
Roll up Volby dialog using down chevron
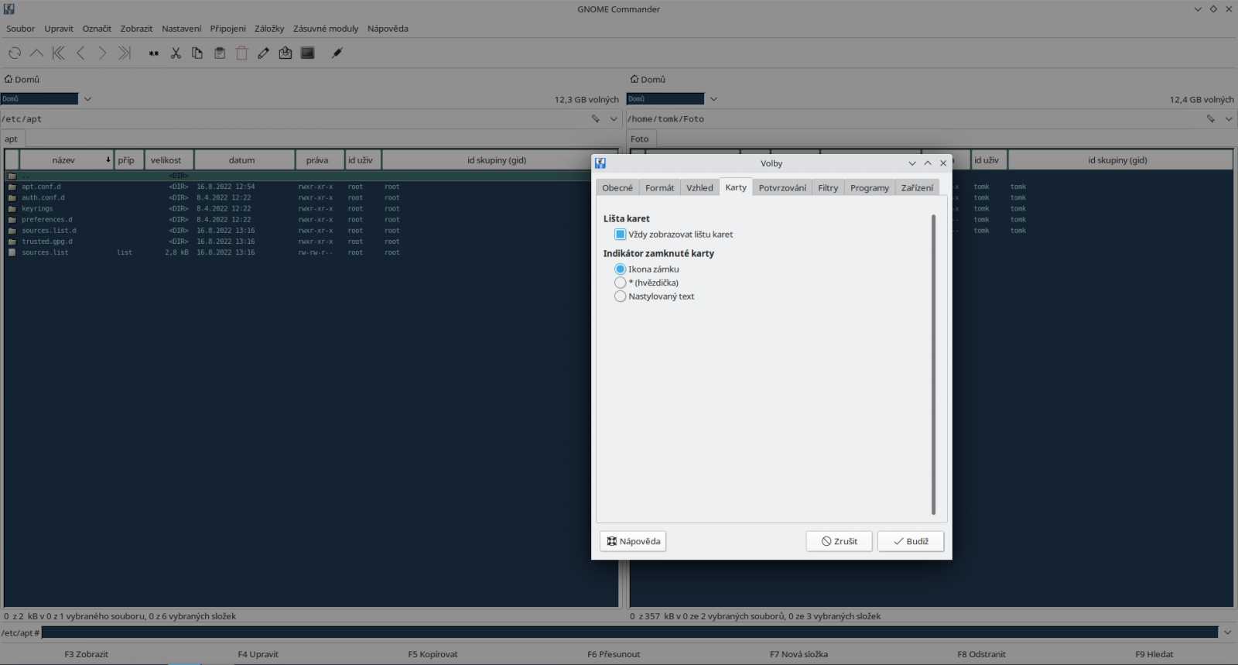[x=912, y=163]
